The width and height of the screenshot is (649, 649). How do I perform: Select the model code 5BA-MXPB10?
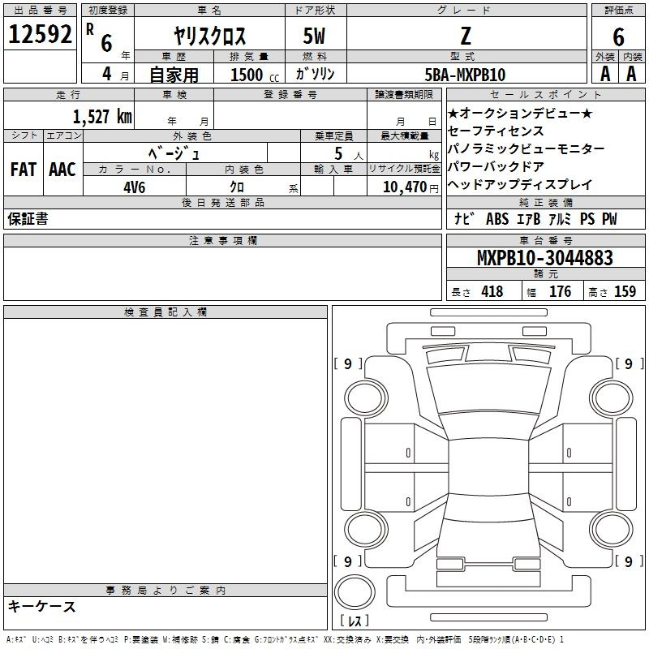click(465, 75)
